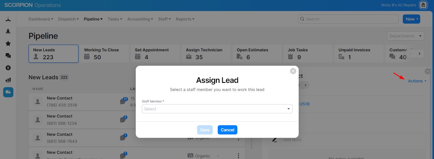
Task: Open the star icon in sidebar
Action: tap(8, 43)
